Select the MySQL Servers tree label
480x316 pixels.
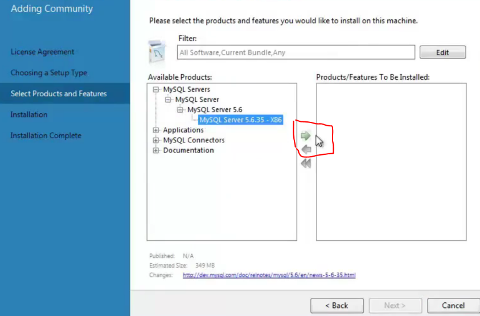[186, 89]
